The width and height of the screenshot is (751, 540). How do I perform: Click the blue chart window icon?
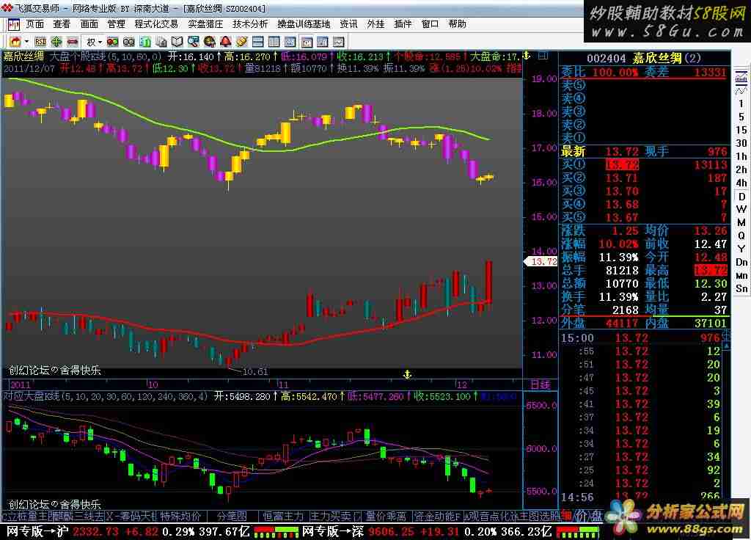290,42
